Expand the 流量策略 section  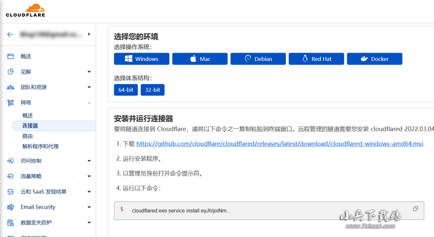click(x=89, y=176)
